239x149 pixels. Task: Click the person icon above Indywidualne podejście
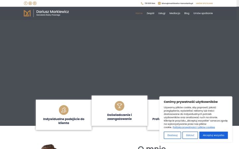(64, 110)
